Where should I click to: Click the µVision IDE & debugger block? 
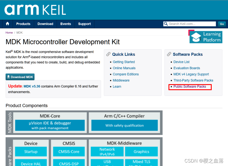tap(50, 125)
